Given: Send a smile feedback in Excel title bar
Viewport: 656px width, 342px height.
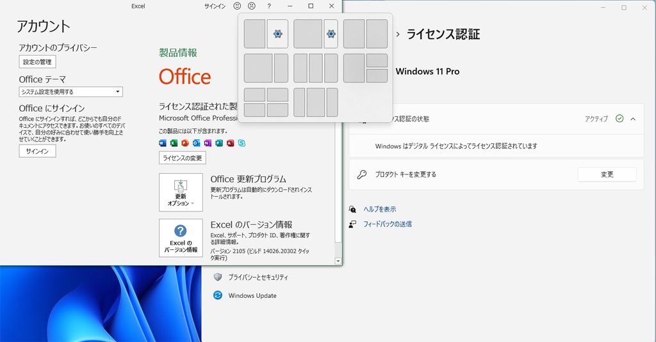Looking at the screenshot, I should pos(237,6).
